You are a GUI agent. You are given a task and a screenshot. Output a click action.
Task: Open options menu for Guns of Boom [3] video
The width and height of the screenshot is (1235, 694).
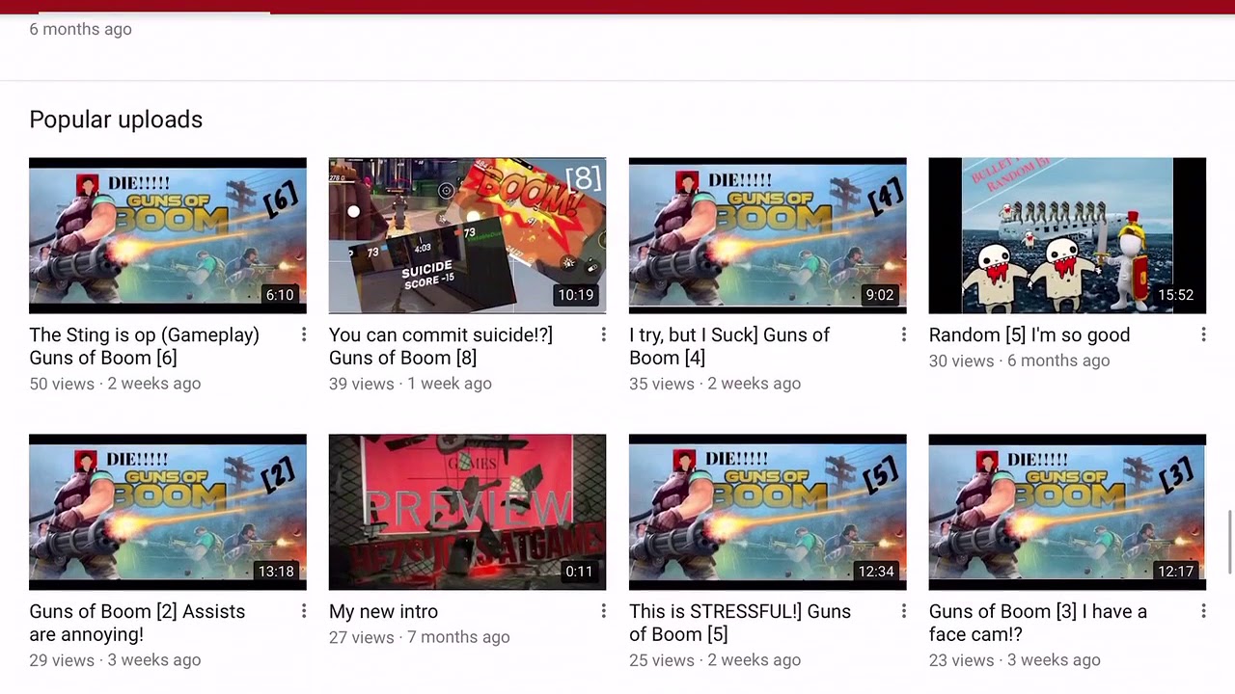[x=1203, y=611]
